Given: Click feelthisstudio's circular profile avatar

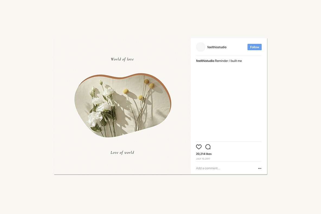Looking at the screenshot, I should (x=200, y=47).
